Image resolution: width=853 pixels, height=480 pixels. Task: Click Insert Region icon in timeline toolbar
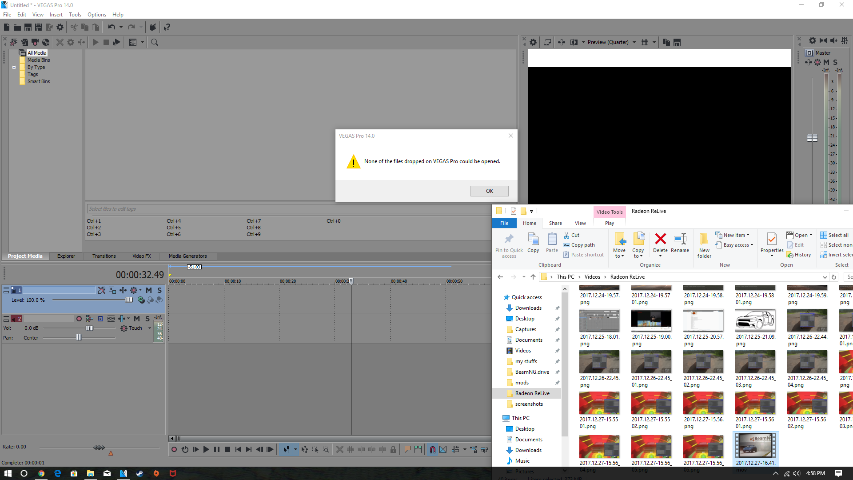pos(418,449)
